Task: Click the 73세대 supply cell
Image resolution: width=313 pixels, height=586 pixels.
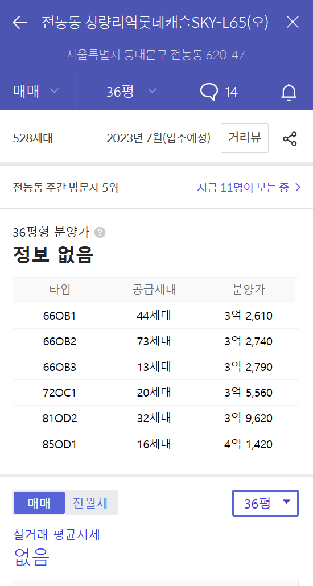Action: [154, 341]
